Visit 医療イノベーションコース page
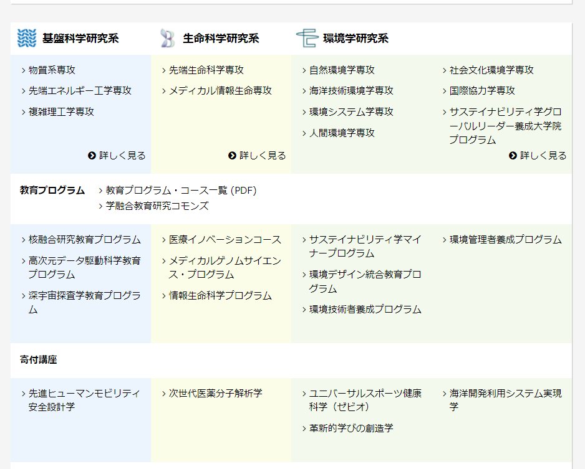The height and width of the screenshot is (469, 585). 225,240
